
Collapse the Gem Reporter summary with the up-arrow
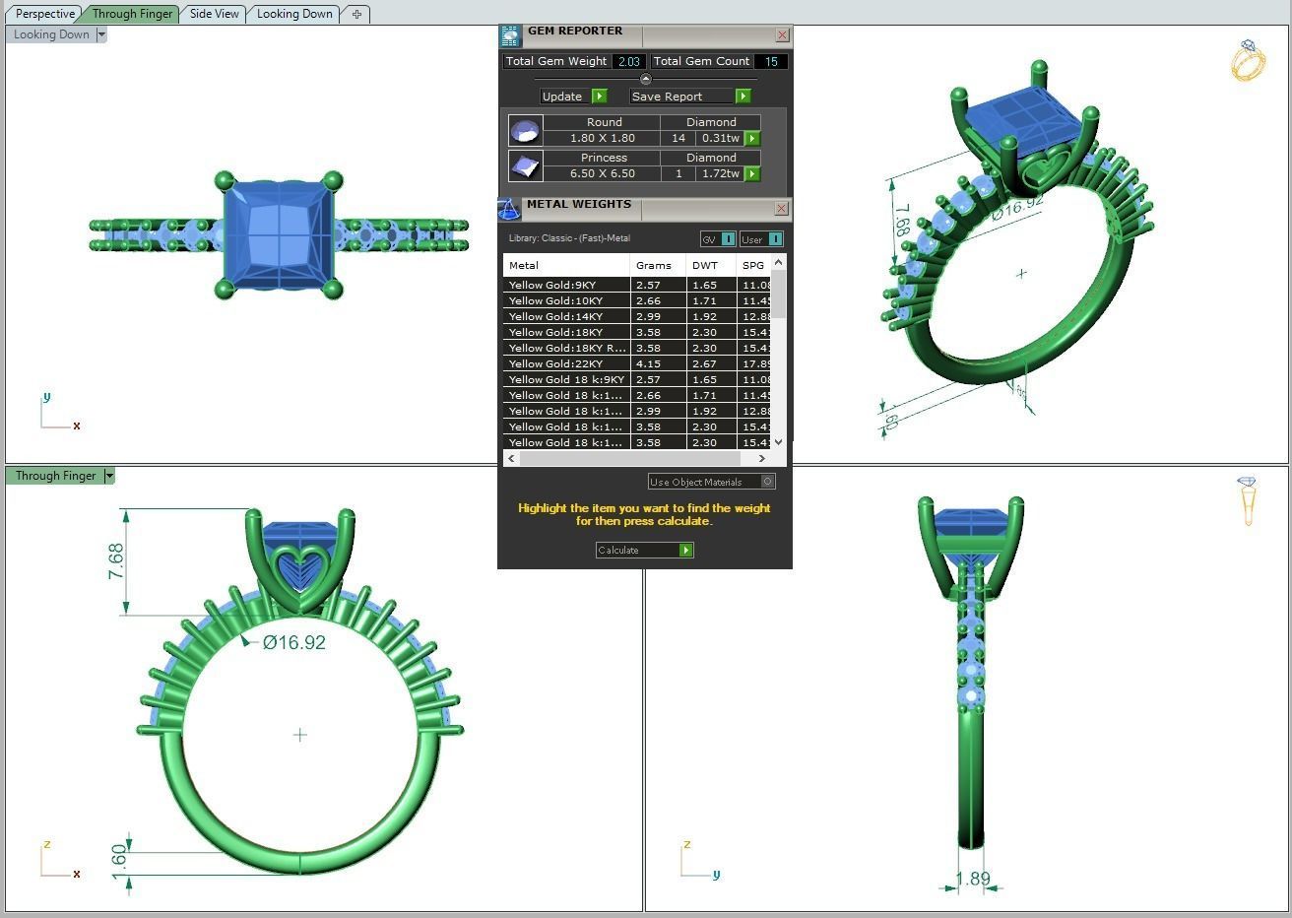(646, 79)
